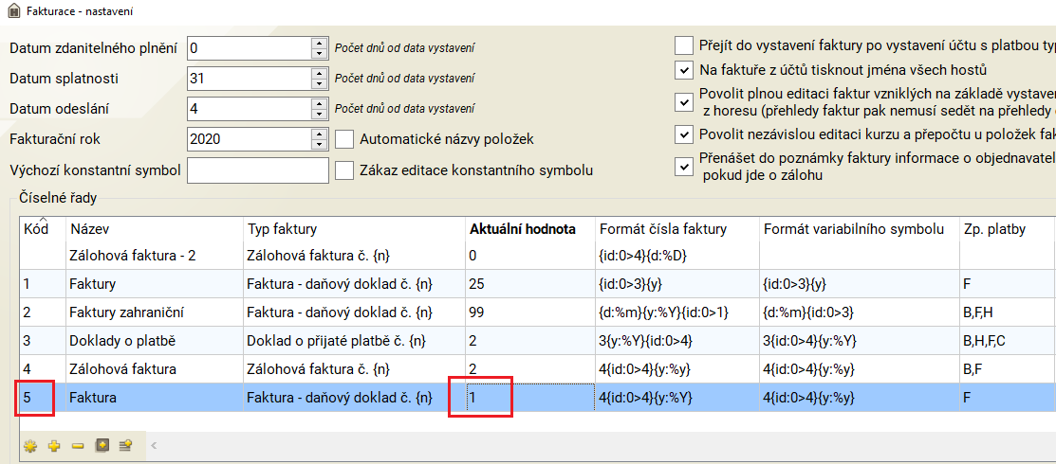
Task: Click the Výchozí konstantní symbol input field
Action: tap(257, 170)
